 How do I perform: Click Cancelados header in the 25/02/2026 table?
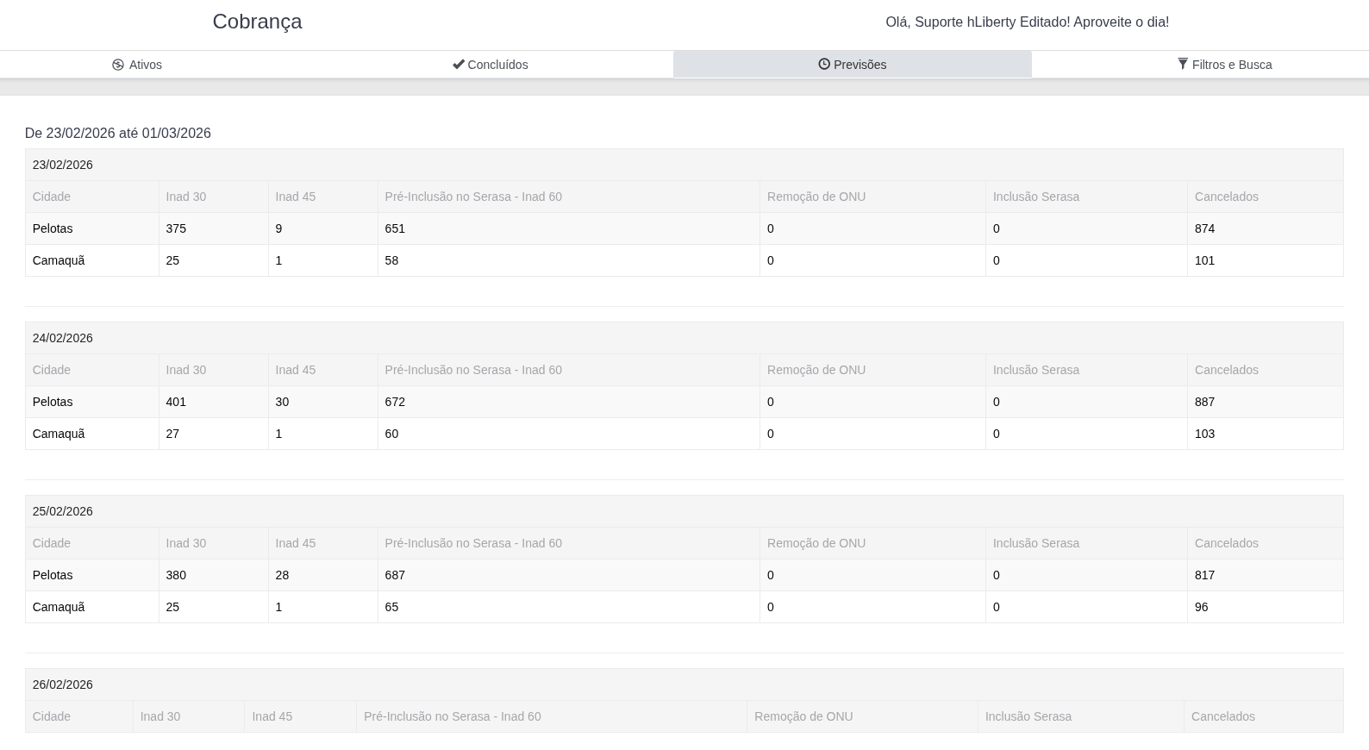(1226, 543)
